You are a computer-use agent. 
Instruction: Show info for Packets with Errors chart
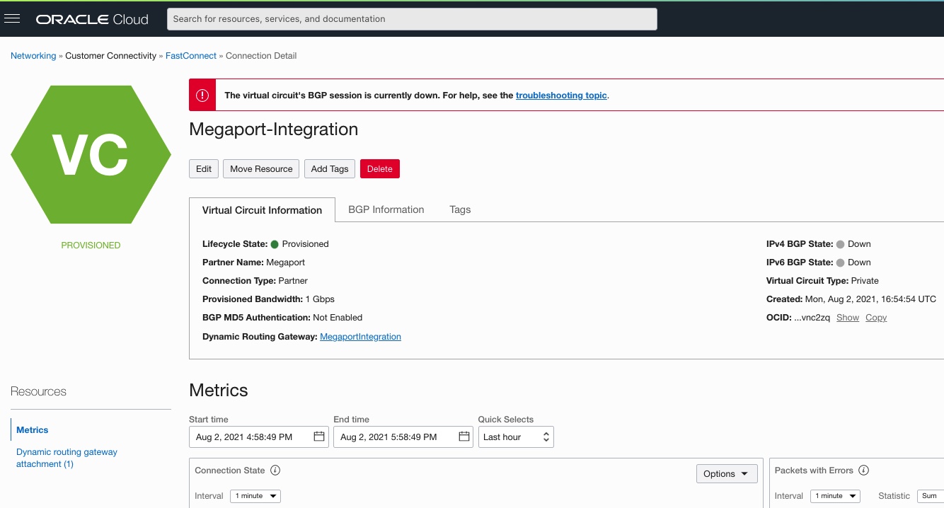tap(863, 471)
